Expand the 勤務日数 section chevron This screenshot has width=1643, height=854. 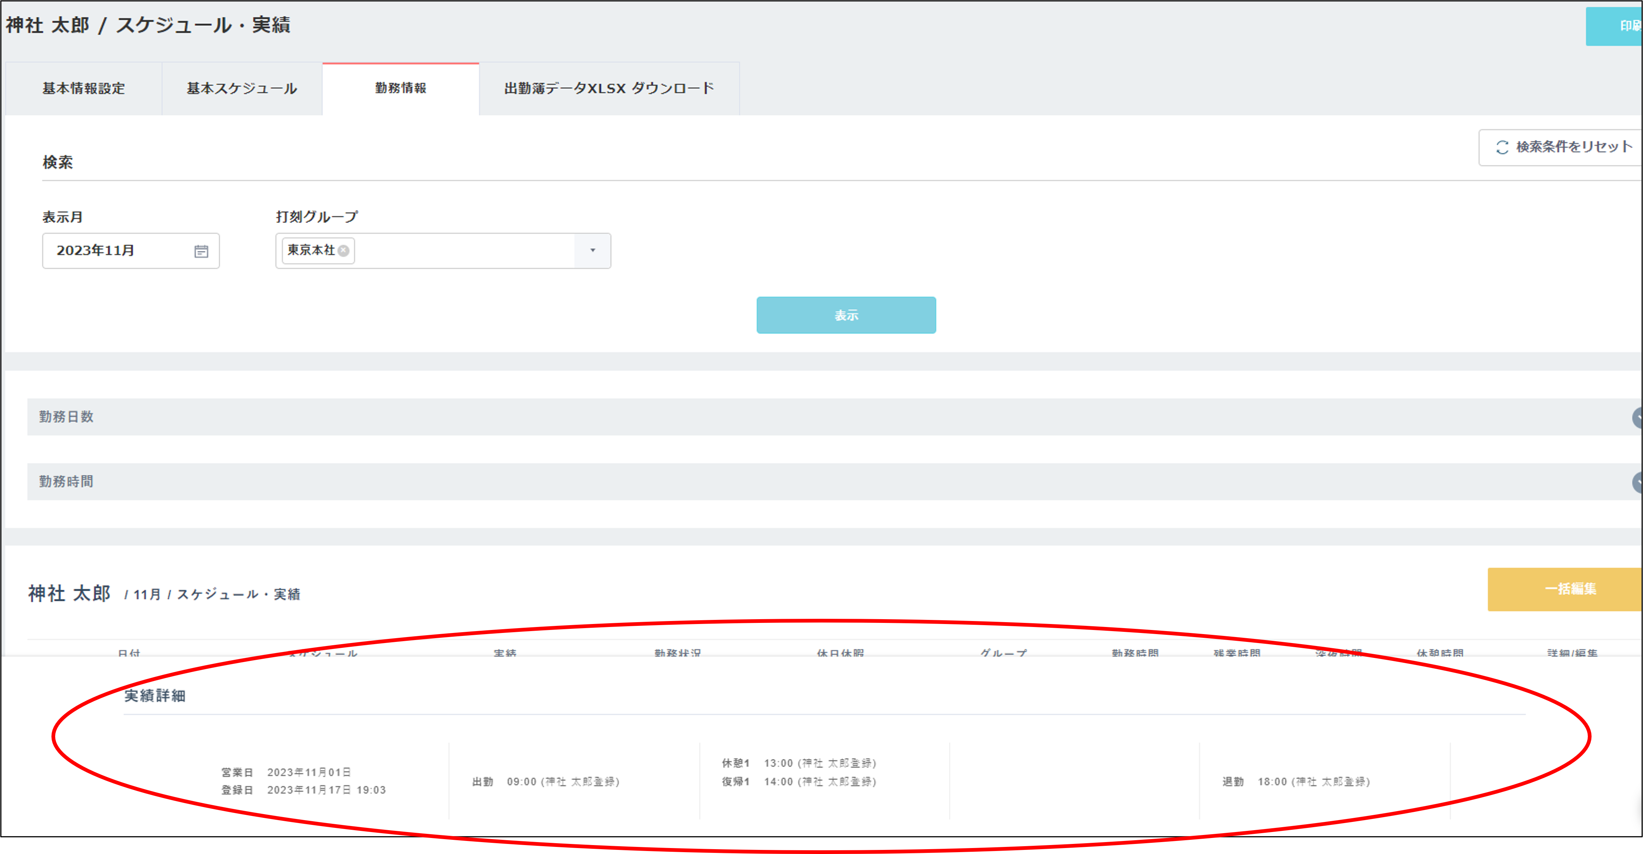pyautogui.click(x=1637, y=418)
